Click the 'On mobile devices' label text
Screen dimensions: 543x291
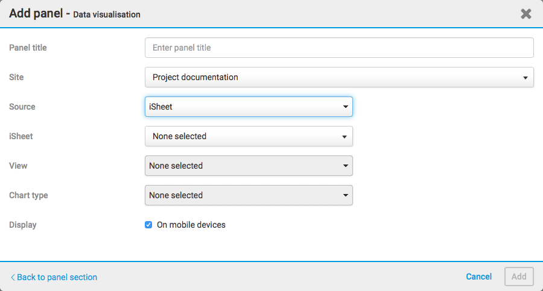point(191,225)
